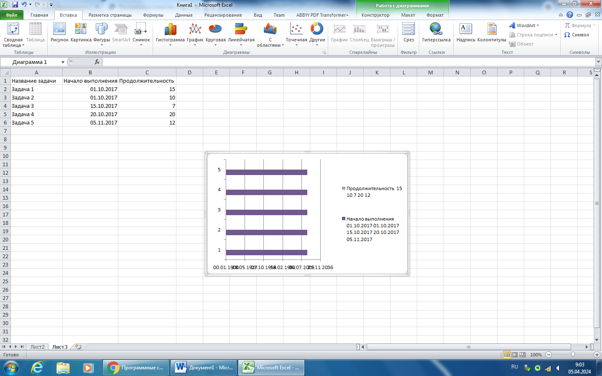Switch to Документ1 Word window in taskbar

coord(204,368)
